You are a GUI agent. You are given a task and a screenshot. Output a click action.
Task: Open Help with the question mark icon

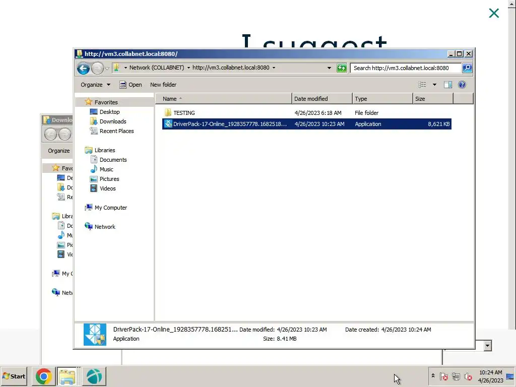point(462,85)
